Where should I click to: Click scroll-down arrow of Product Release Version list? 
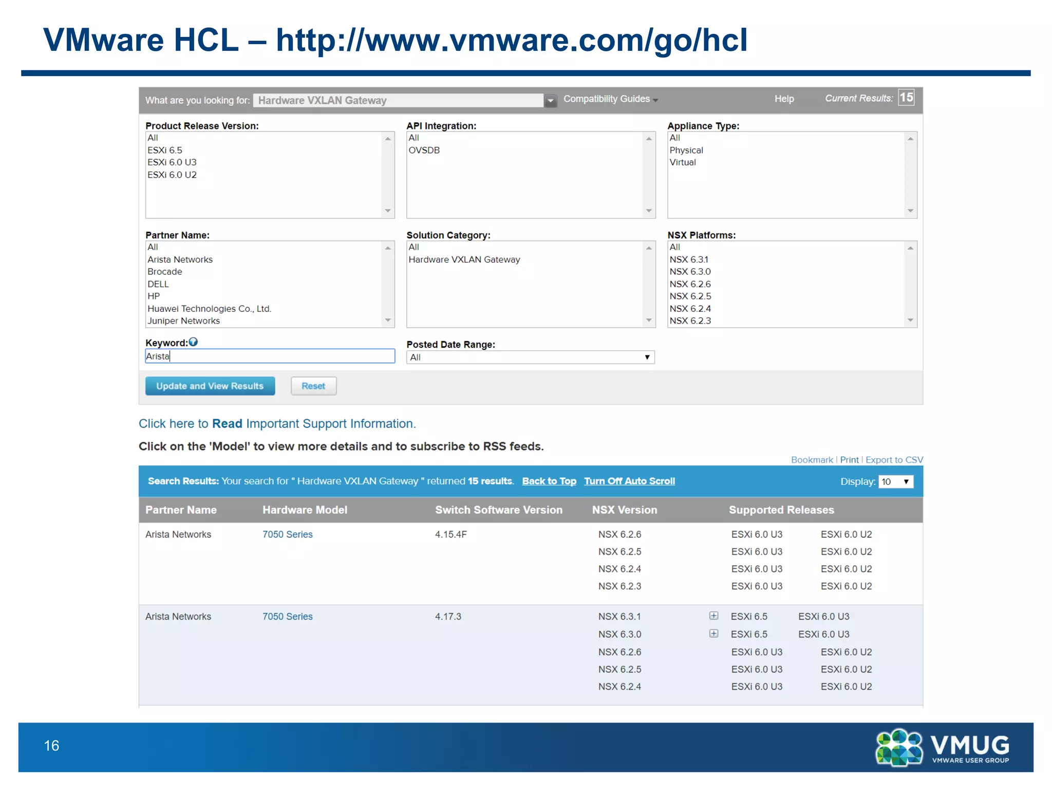tap(388, 211)
